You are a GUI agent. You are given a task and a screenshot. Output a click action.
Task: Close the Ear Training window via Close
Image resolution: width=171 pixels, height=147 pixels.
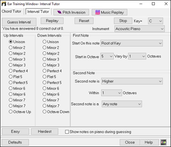coord(130,142)
